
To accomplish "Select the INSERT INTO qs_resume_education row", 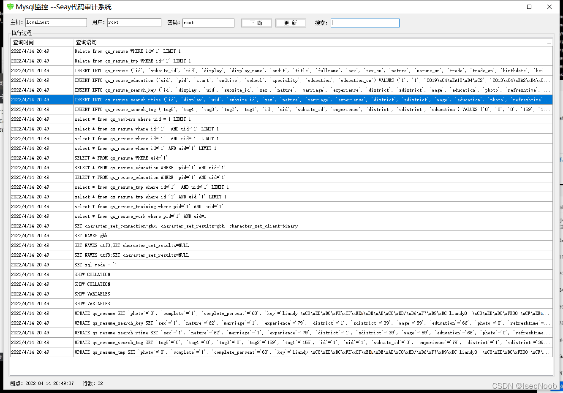I will pos(281,80).
